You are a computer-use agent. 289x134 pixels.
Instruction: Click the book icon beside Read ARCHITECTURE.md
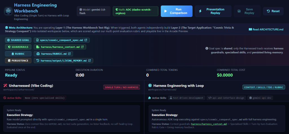250,29
